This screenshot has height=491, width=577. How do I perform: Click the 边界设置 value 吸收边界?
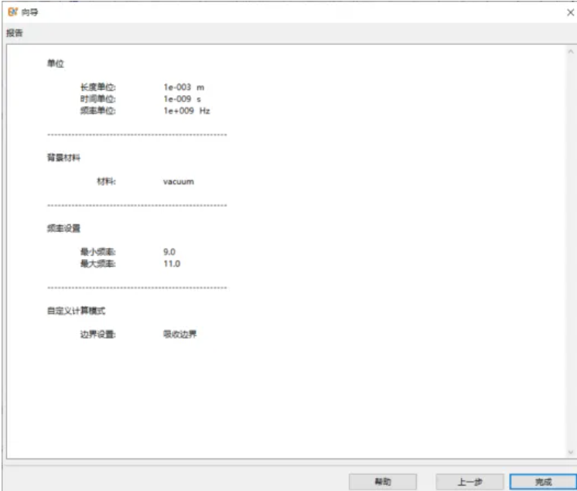click(179, 334)
